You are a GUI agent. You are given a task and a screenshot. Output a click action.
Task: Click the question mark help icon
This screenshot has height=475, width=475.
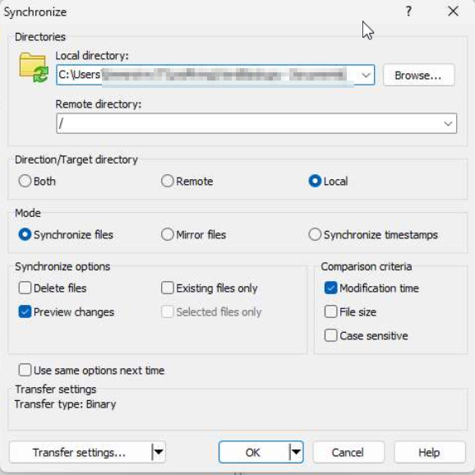tap(408, 12)
